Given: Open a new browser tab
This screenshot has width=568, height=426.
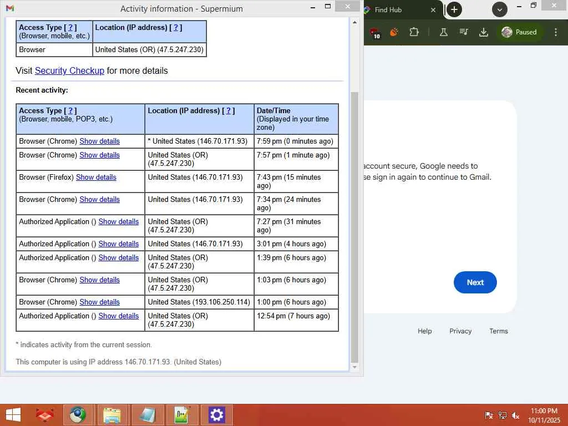Looking at the screenshot, I should (x=454, y=10).
